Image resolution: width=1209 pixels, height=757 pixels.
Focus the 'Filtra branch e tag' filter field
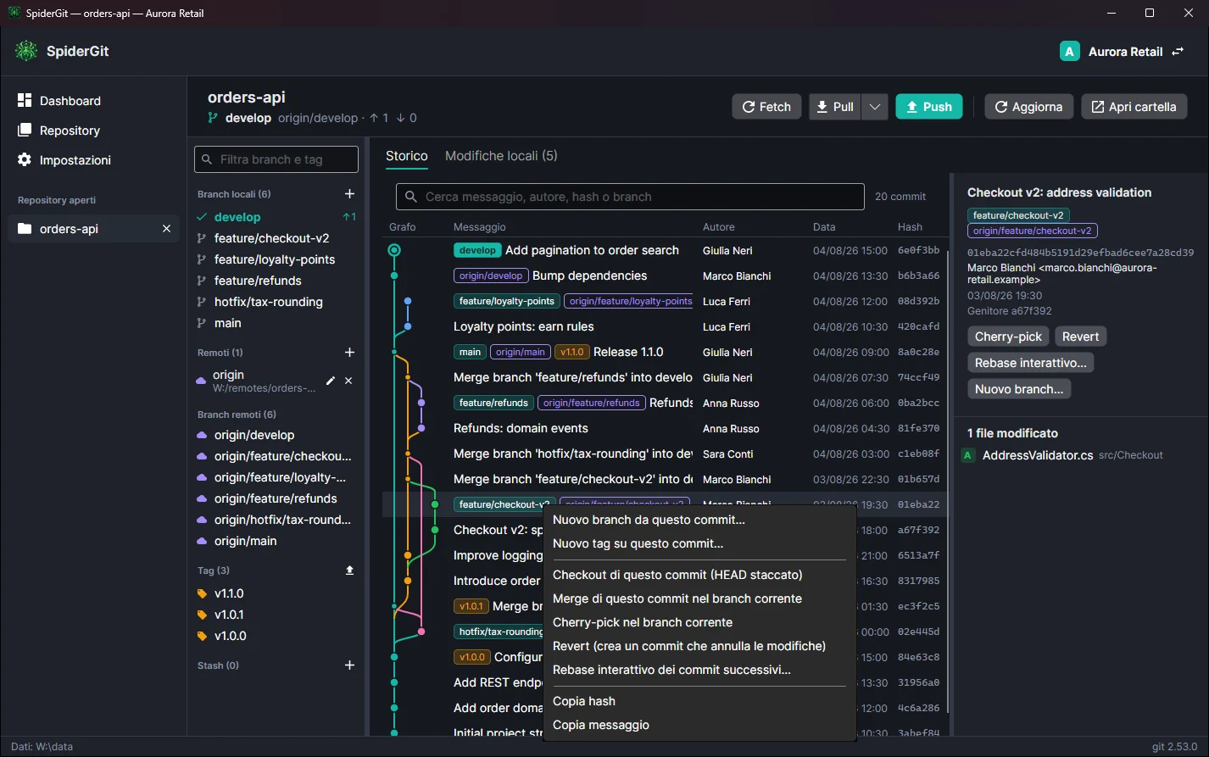276,159
